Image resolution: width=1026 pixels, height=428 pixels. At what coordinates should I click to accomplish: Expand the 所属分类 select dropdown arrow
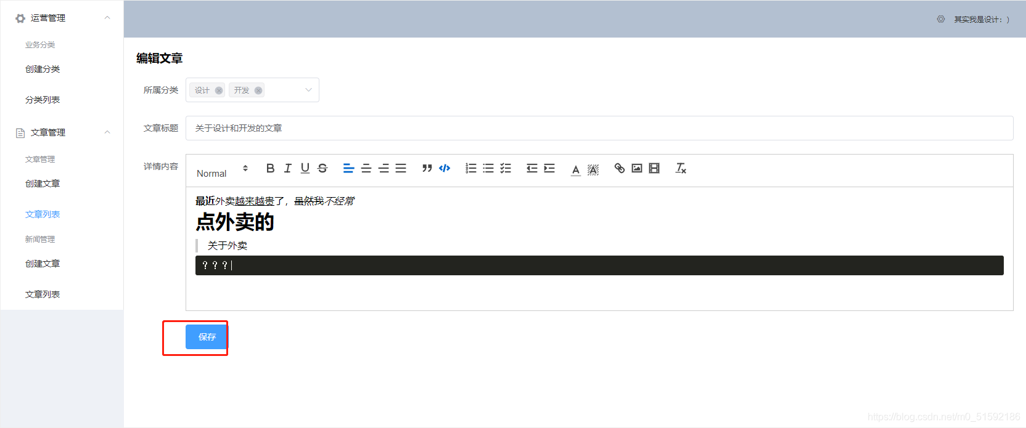[x=309, y=90]
